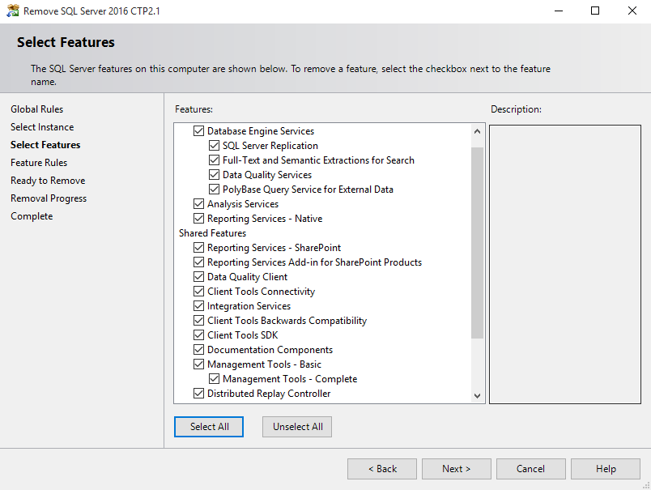Image resolution: width=651 pixels, height=490 pixels.
Task: Proceed with the Next > button
Action: click(x=457, y=469)
